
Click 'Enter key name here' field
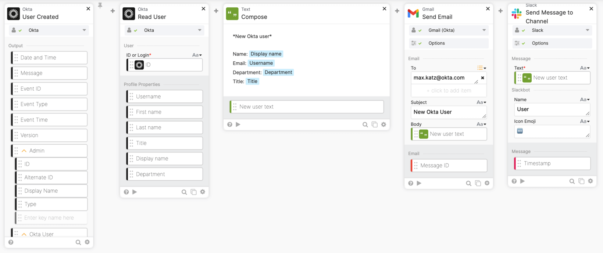tap(51, 218)
